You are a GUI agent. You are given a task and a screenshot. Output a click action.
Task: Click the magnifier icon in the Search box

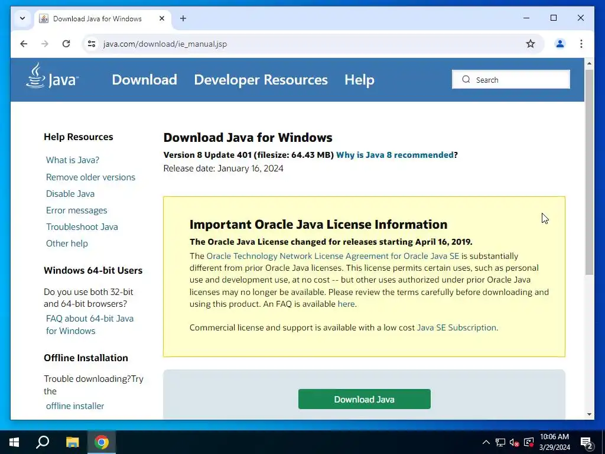pyautogui.click(x=466, y=80)
